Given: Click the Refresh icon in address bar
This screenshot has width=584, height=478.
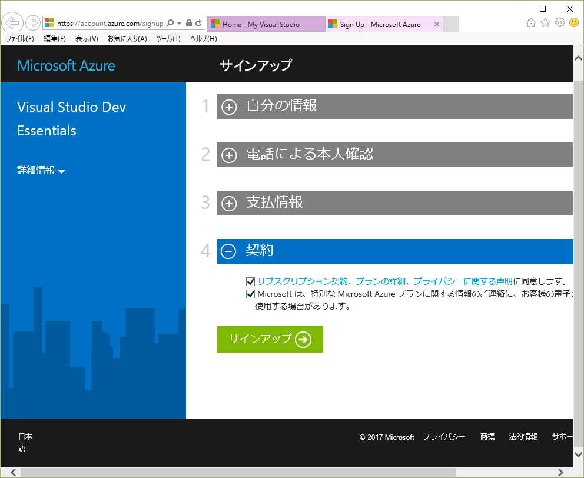Looking at the screenshot, I should tap(198, 24).
